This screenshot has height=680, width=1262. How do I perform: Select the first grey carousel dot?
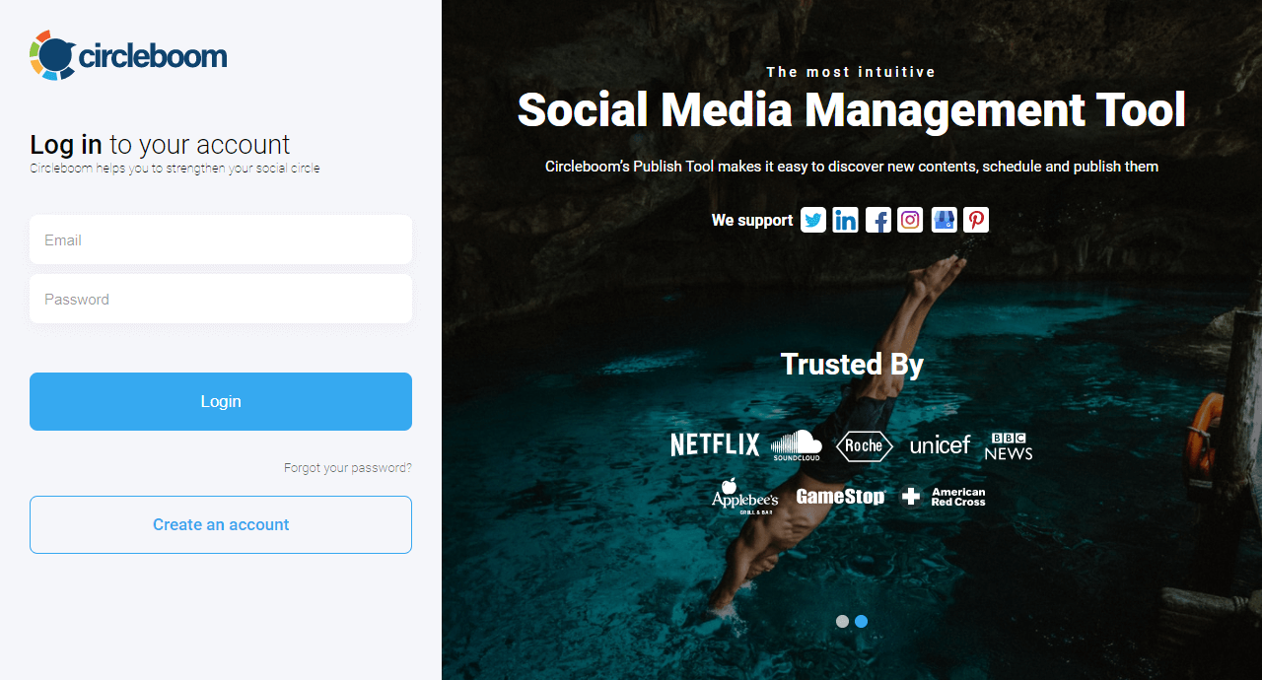(842, 621)
